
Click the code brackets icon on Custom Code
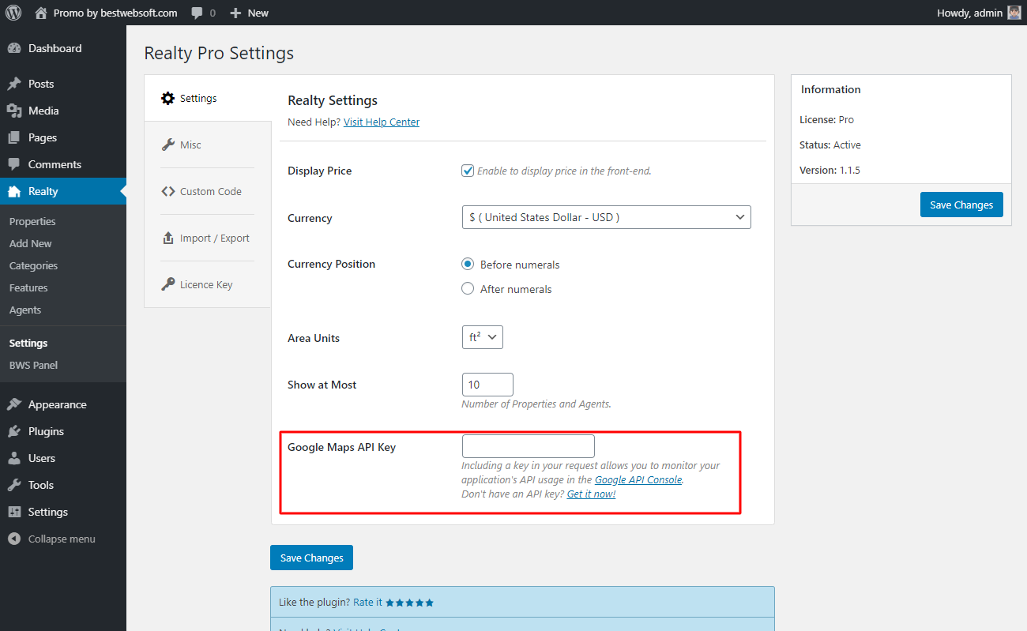pyautogui.click(x=167, y=191)
